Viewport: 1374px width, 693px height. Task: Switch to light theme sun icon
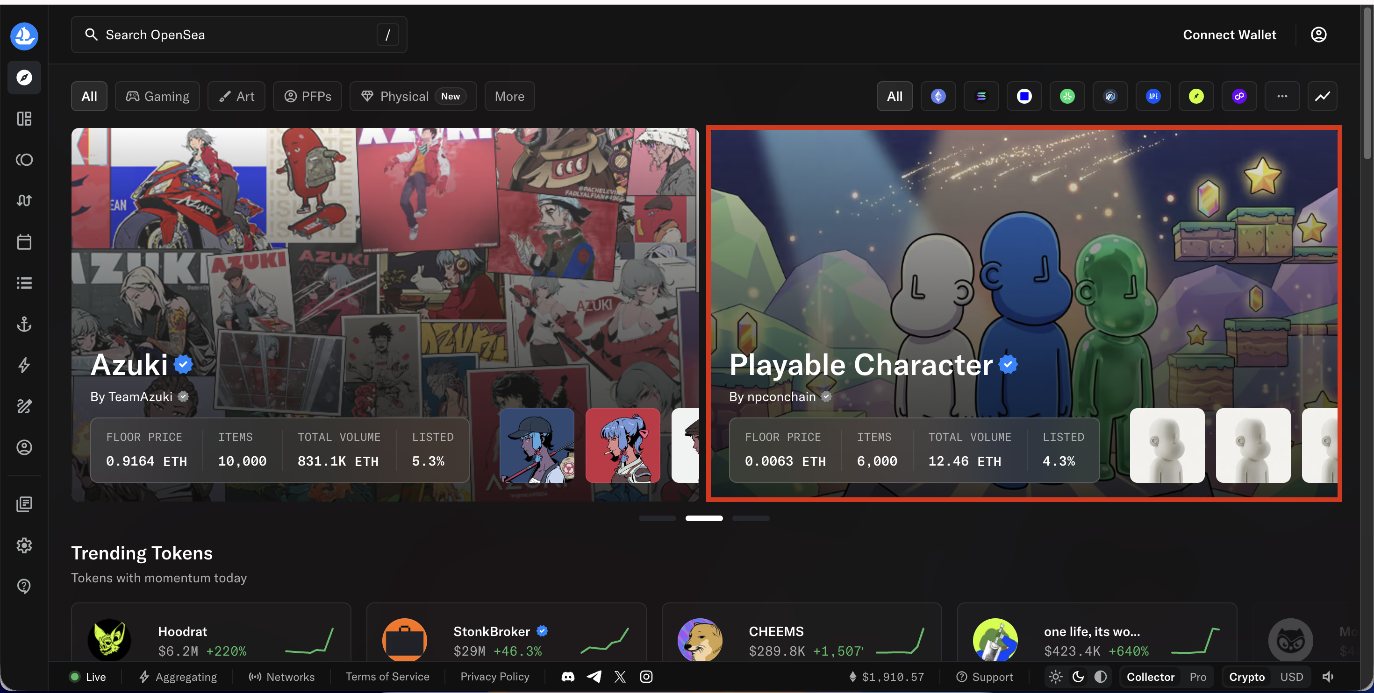[x=1056, y=677]
